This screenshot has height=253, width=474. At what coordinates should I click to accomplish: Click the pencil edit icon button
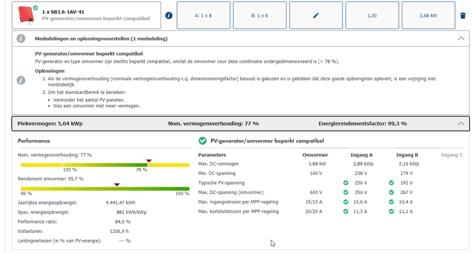click(316, 15)
